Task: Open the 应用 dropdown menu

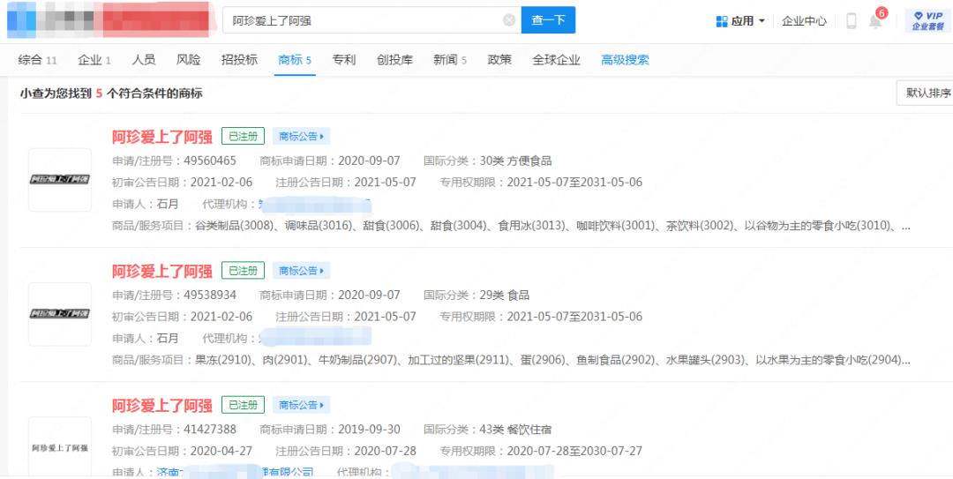Action: tap(740, 21)
